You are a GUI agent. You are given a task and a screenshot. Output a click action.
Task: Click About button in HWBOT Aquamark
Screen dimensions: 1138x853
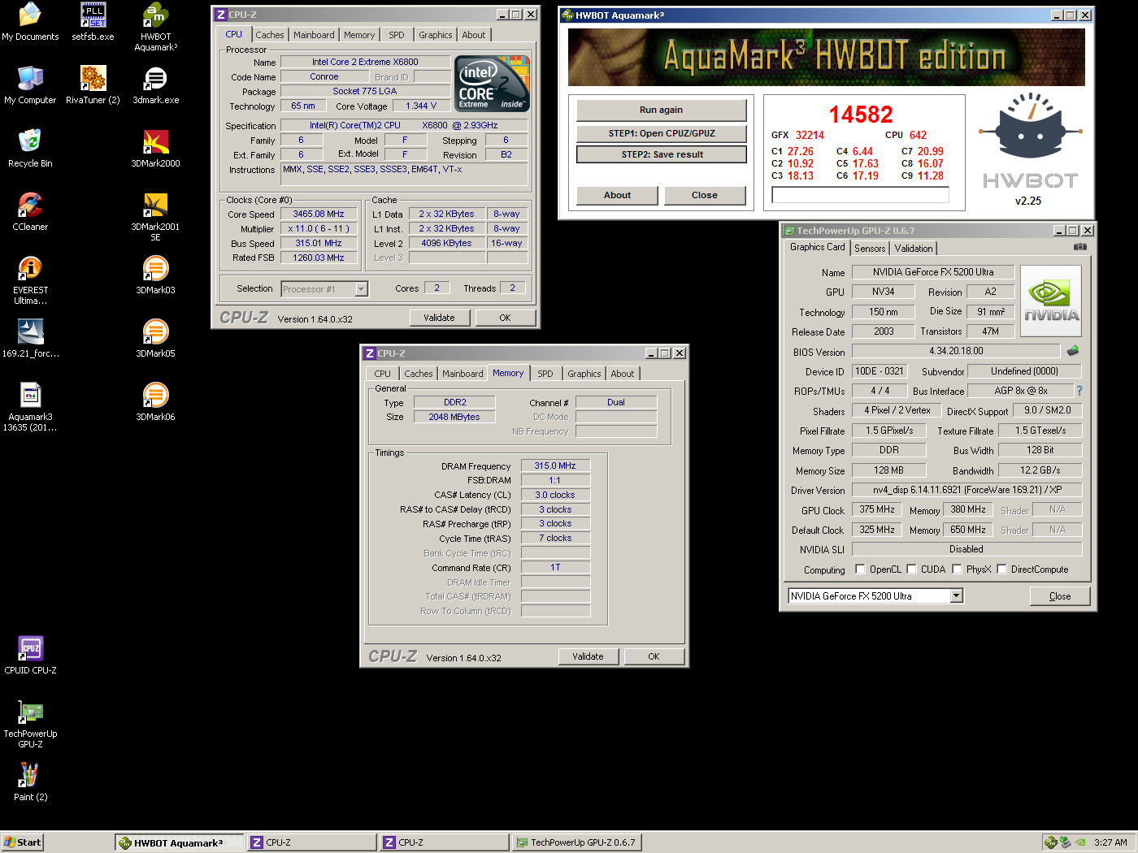617,195
